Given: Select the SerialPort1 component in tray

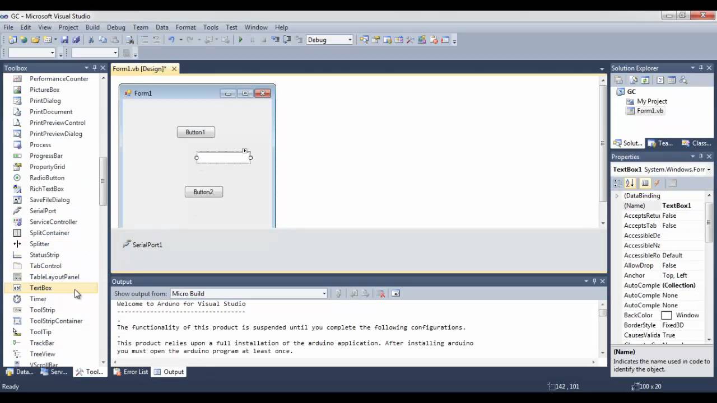Looking at the screenshot, I should coord(143,245).
